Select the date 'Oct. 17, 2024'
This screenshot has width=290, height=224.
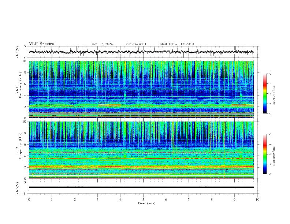pos(102,44)
